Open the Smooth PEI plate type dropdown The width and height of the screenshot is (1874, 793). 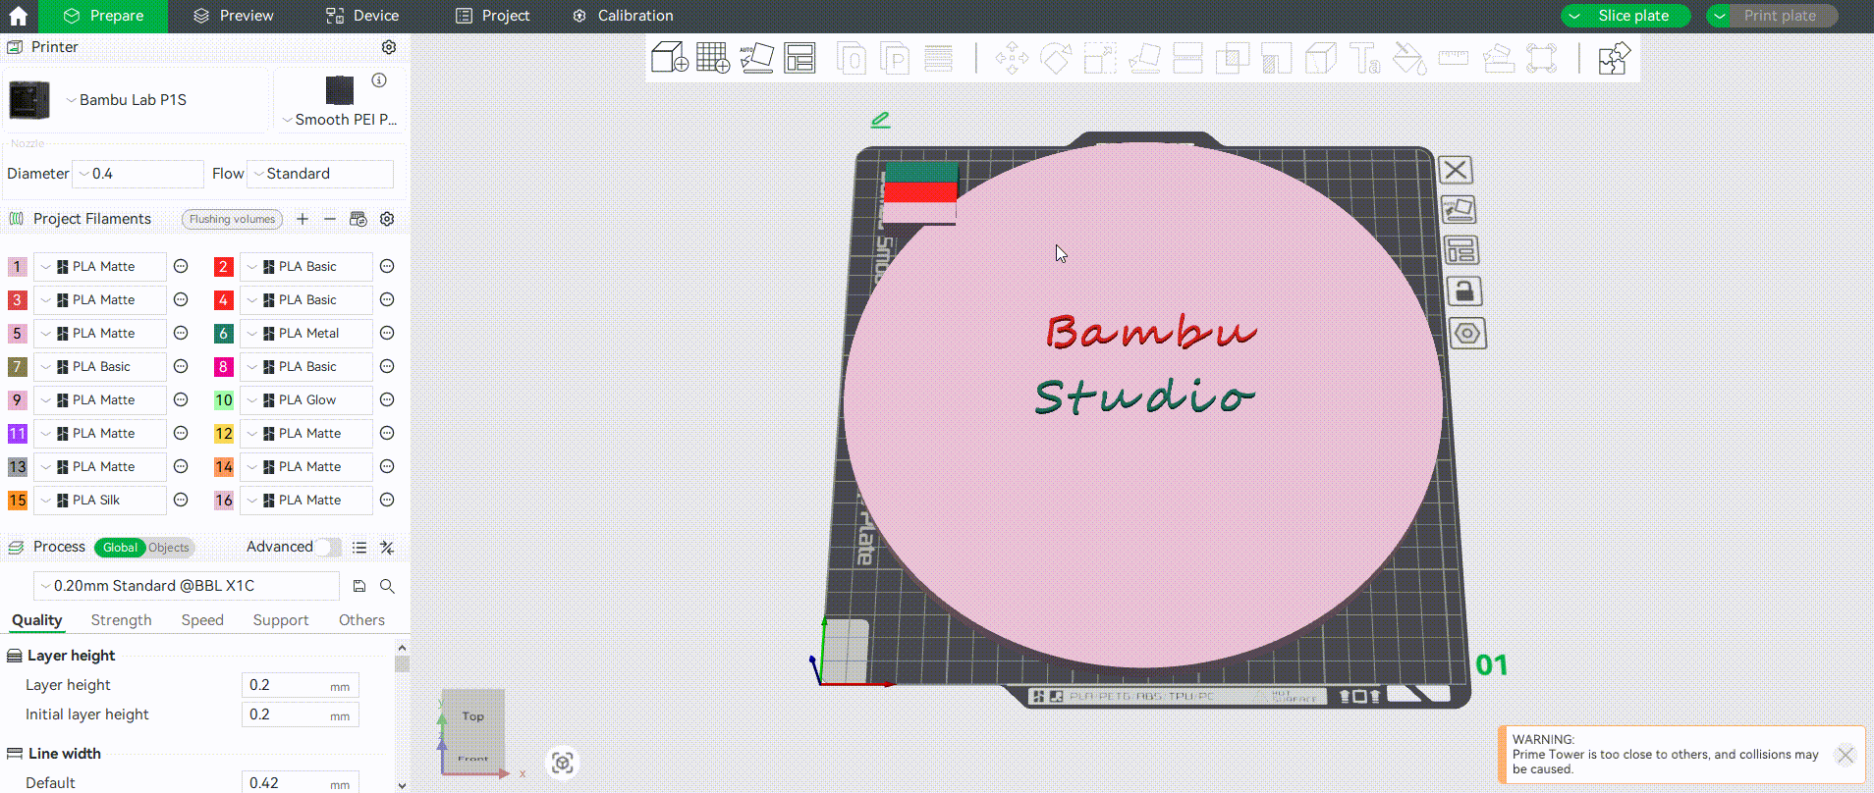point(339,120)
